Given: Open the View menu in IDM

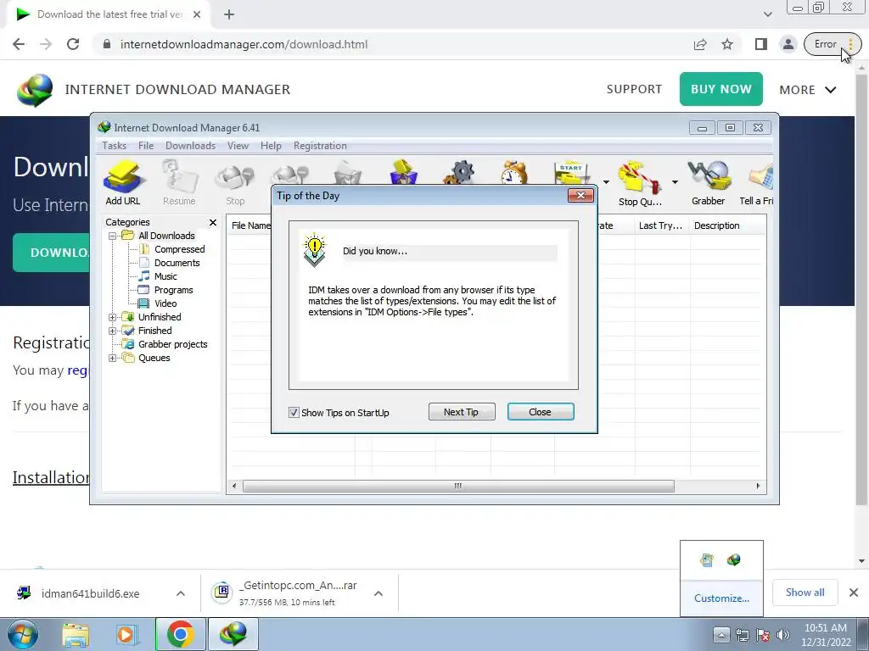Looking at the screenshot, I should pos(238,146).
